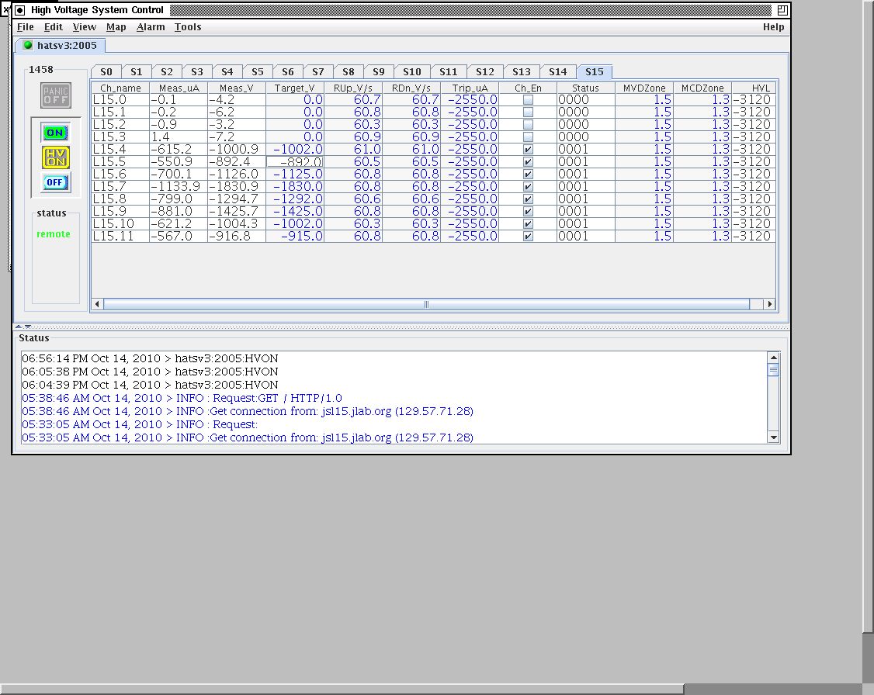Click the table scroll-left arrow
Image resolution: width=874 pixels, height=695 pixels.
pos(98,304)
